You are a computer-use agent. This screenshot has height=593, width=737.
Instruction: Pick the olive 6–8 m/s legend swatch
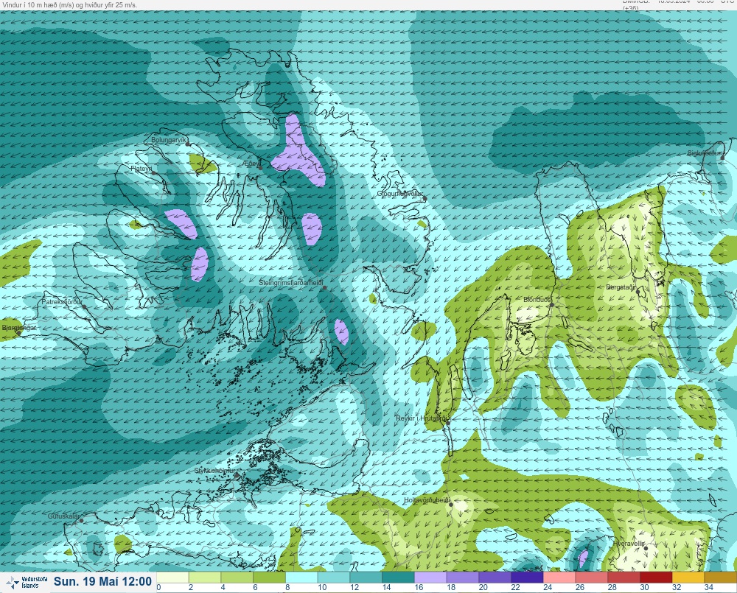point(269,577)
